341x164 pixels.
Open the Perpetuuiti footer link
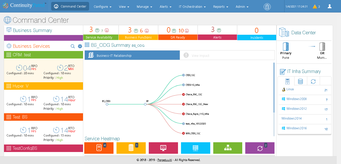click(164, 160)
